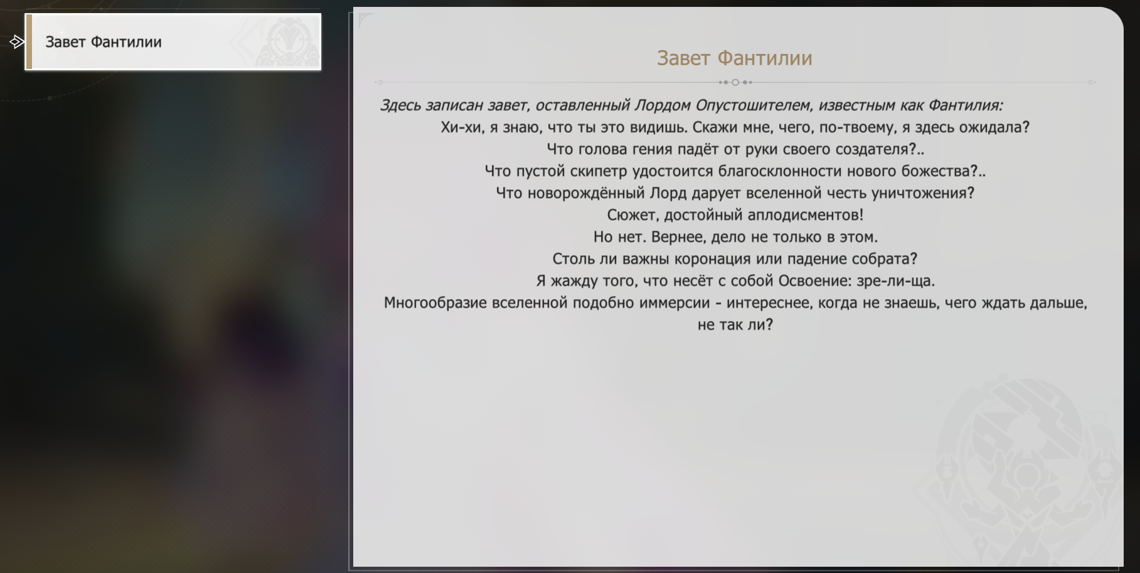The image size is (1140, 573).
Task: Click the line starting "Многообразие вселенной подобно иммерсии"
Action: (735, 303)
